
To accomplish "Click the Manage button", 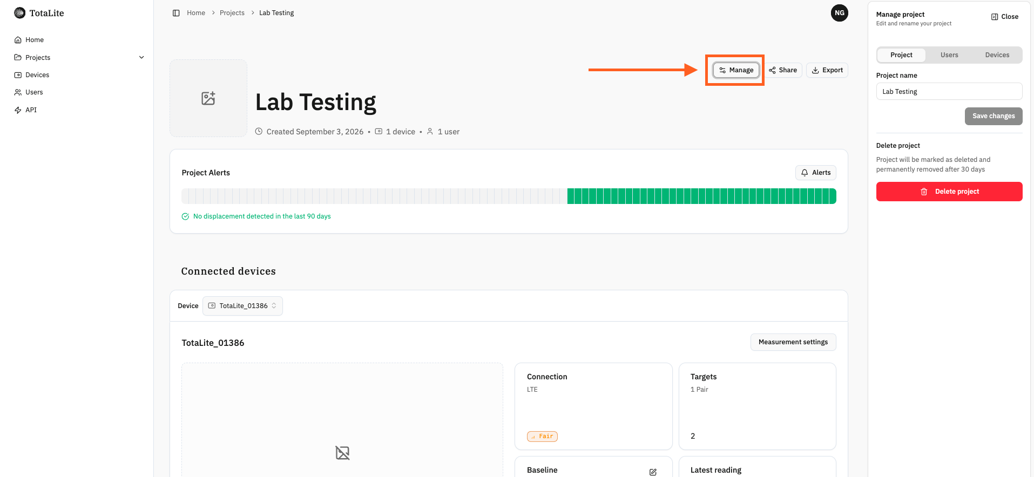I will 736,70.
